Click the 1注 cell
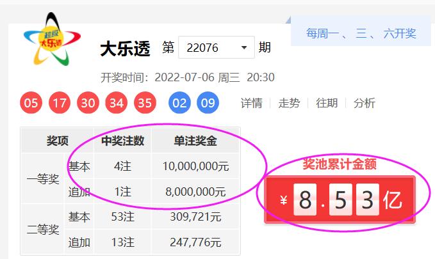This screenshot has height=259, width=435. click(x=122, y=191)
